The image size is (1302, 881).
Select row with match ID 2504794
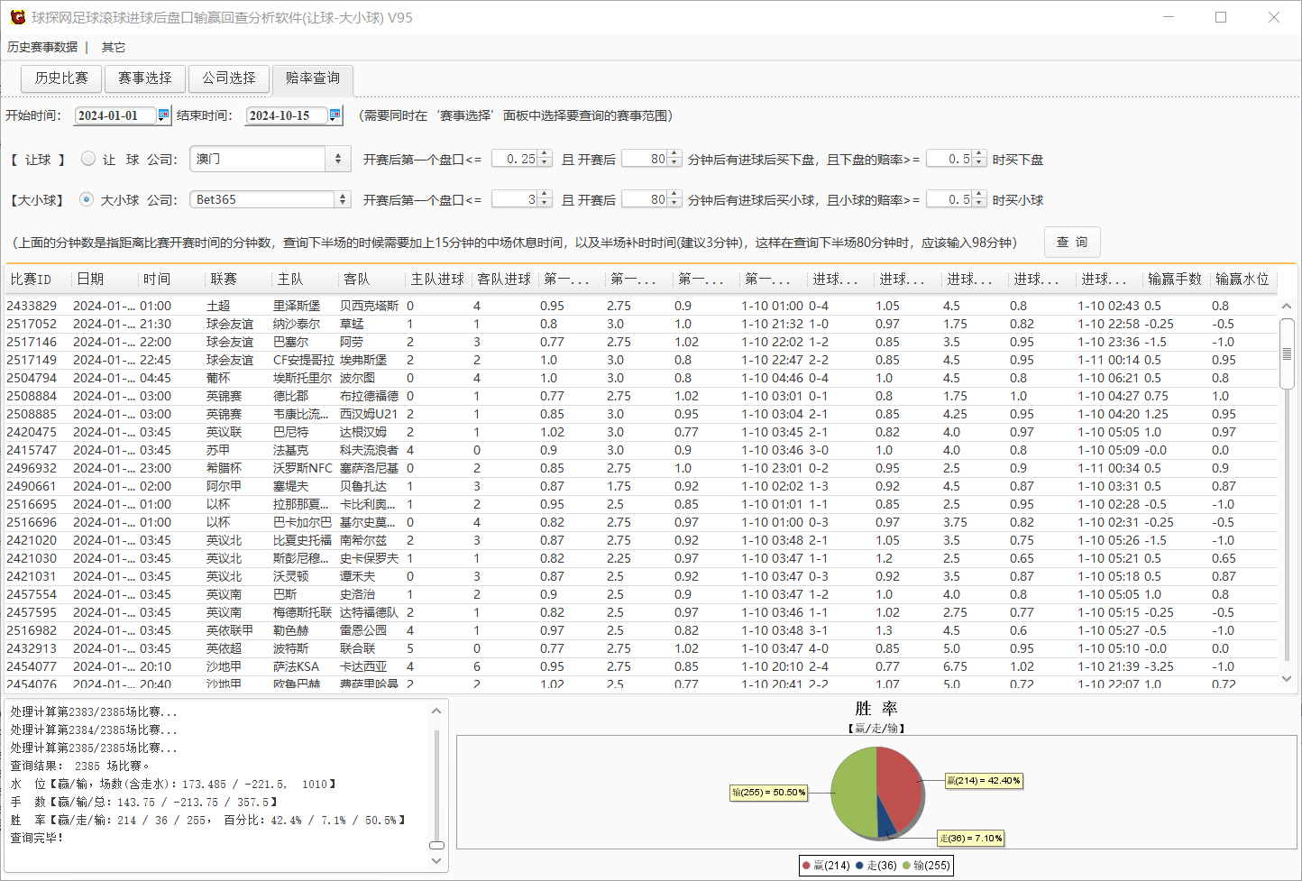[x=641, y=378]
